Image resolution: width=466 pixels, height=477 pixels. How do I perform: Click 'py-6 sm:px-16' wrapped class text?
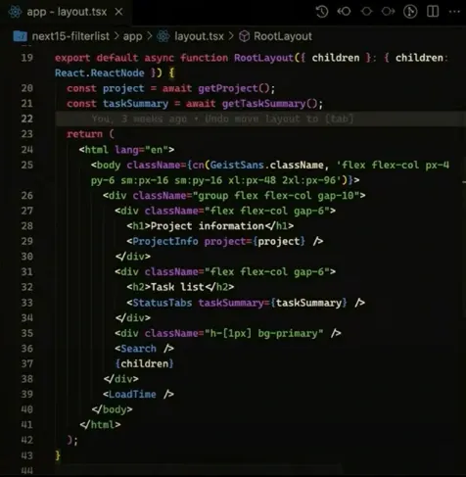[129, 180]
